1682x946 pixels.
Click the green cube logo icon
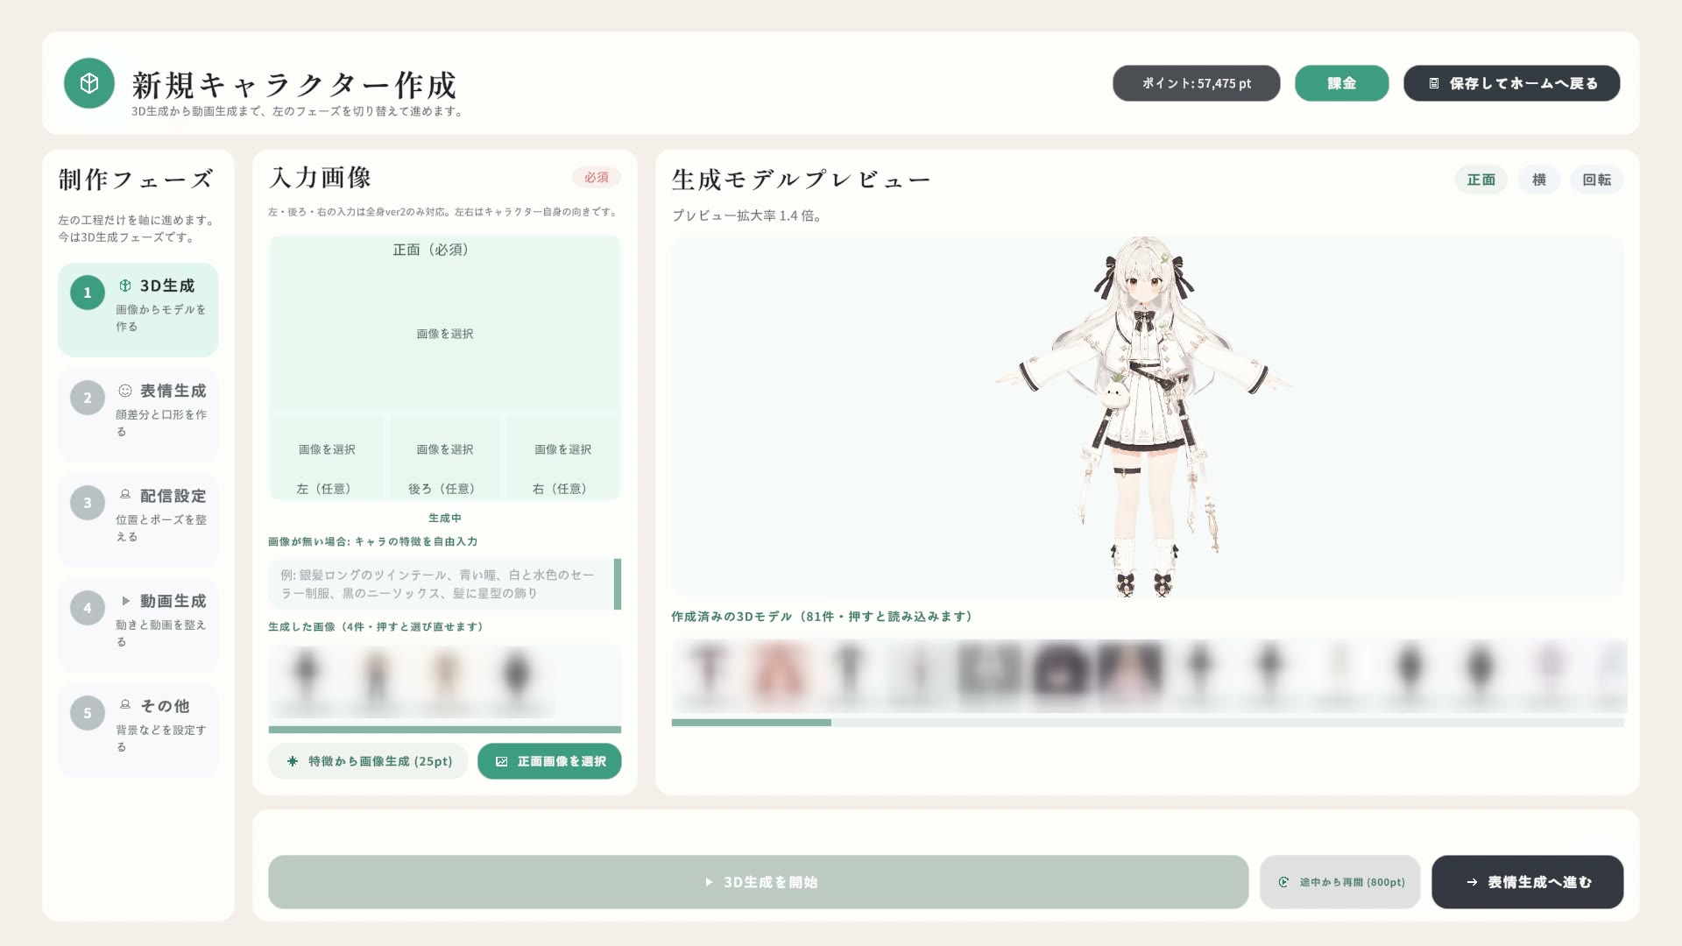(x=89, y=83)
